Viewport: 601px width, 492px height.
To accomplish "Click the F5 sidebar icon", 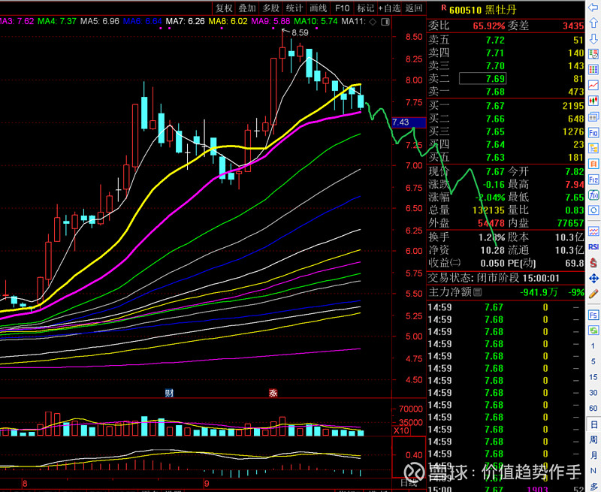I will coord(593,315).
